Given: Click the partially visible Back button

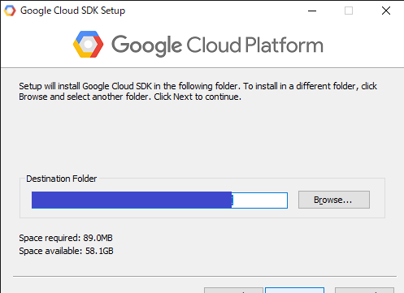Looking at the screenshot, I should pyautogui.click(x=233, y=291).
